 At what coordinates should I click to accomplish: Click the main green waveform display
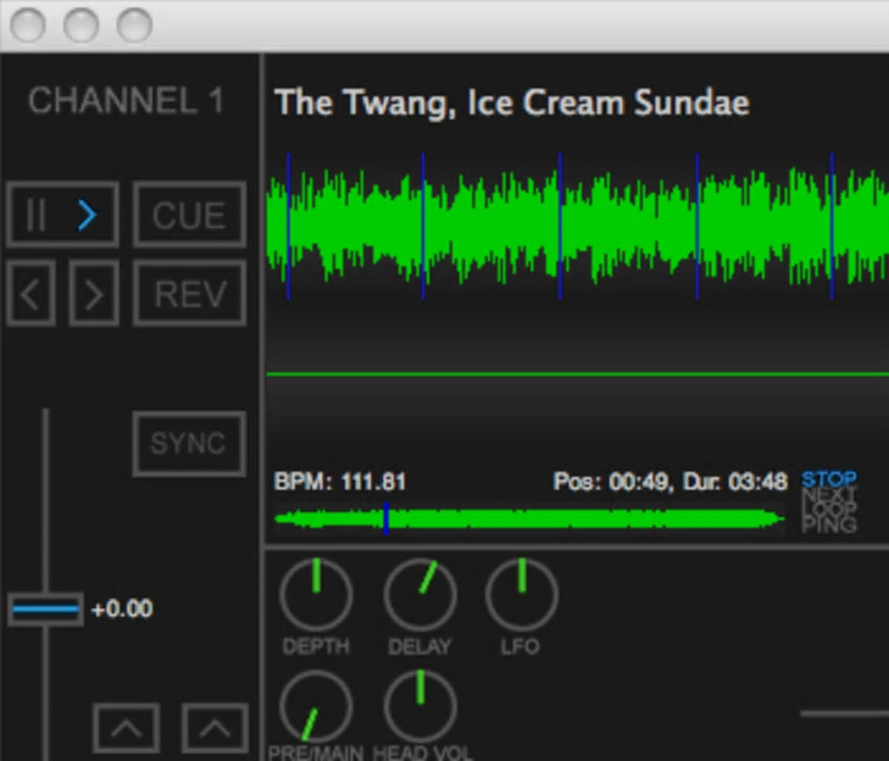click(x=577, y=226)
